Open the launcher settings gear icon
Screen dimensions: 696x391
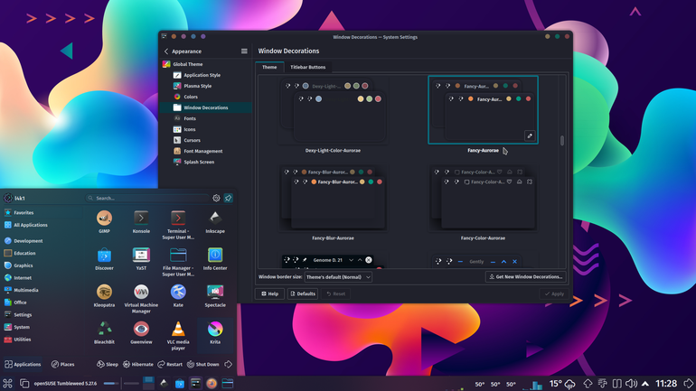point(216,198)
